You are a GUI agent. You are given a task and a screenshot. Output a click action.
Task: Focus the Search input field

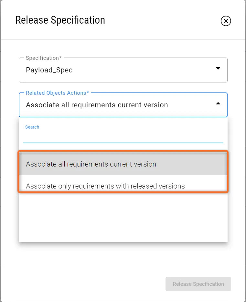[x=123, y=137]
